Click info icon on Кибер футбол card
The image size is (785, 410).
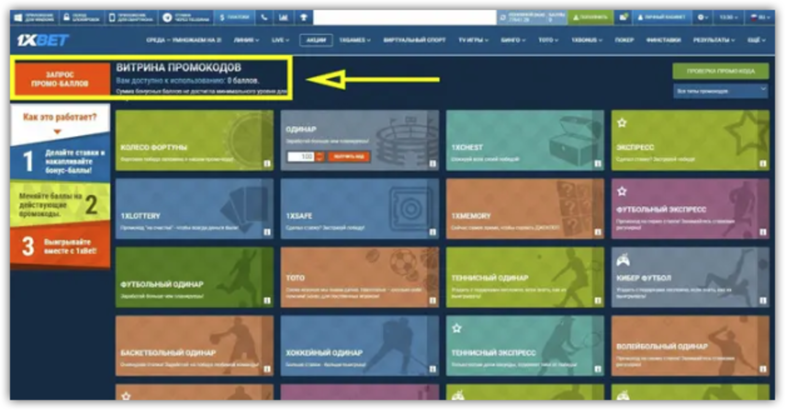tap(763, 301)
